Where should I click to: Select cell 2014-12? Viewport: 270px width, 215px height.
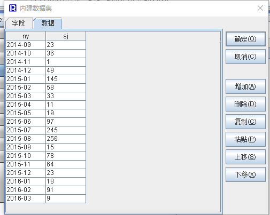(26, 70)
